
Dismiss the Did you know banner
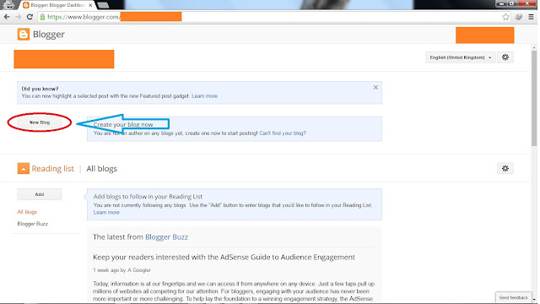375,88
